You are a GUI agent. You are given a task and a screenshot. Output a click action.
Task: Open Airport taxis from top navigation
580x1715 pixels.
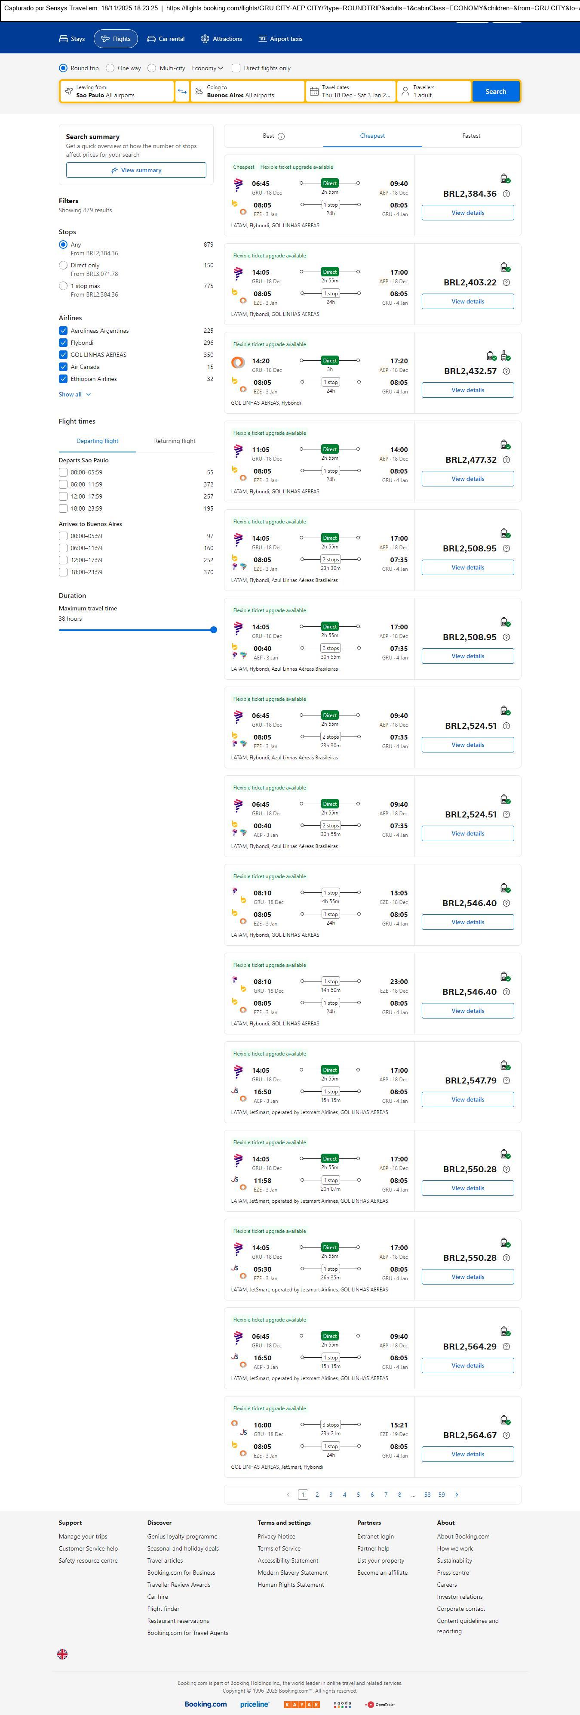280,39
